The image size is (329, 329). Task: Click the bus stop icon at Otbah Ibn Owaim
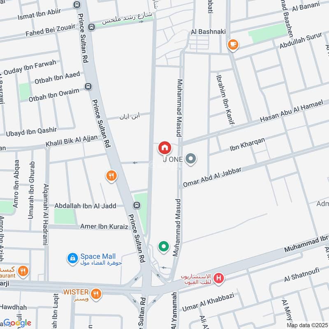[88, 86]
